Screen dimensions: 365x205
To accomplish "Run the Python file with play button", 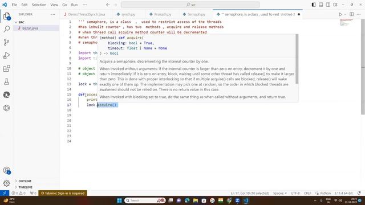I will (340, 14).
